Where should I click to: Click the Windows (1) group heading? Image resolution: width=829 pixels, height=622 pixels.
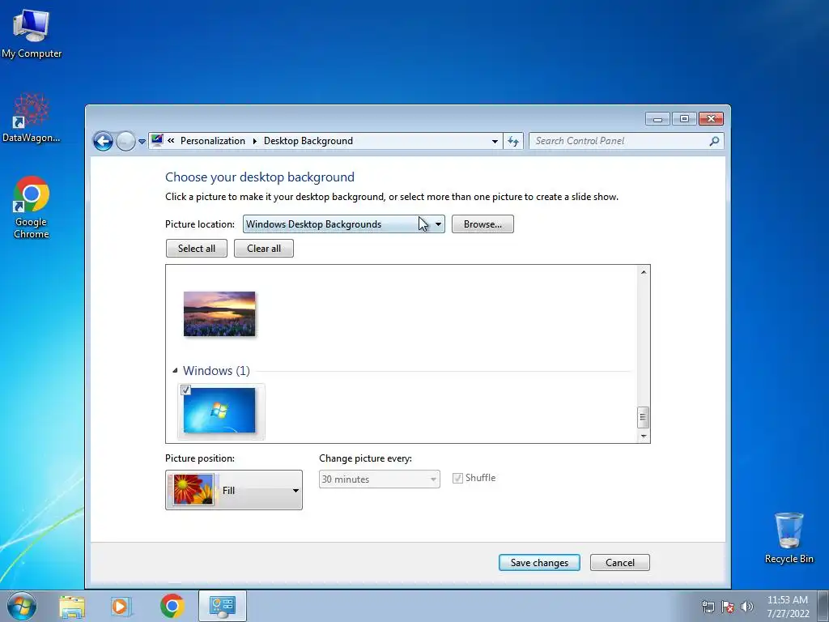click(216, 371)
